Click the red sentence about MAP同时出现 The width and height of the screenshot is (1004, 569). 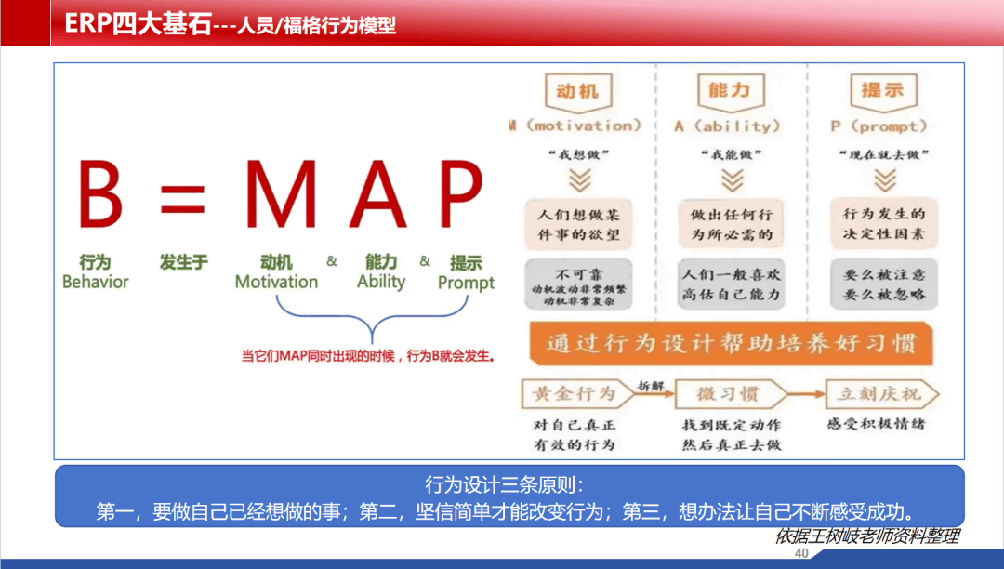point(367,355)
